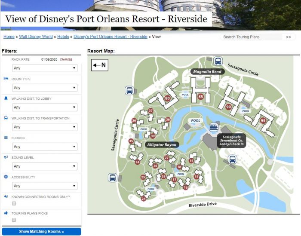301x236 pixels.
Task: Go to Home breadcrumb link
Action: click(x=9, y=37)
